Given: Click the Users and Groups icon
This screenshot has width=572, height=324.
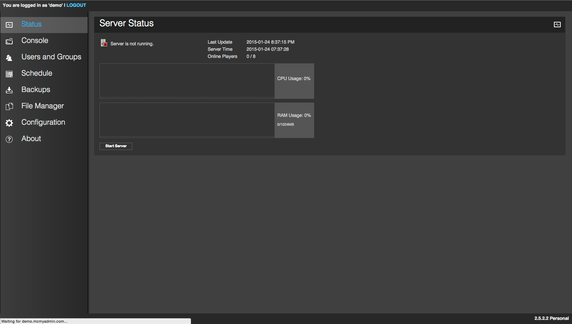Looking at the screenshot, I should pyautogui.click(x=9, y=57).
